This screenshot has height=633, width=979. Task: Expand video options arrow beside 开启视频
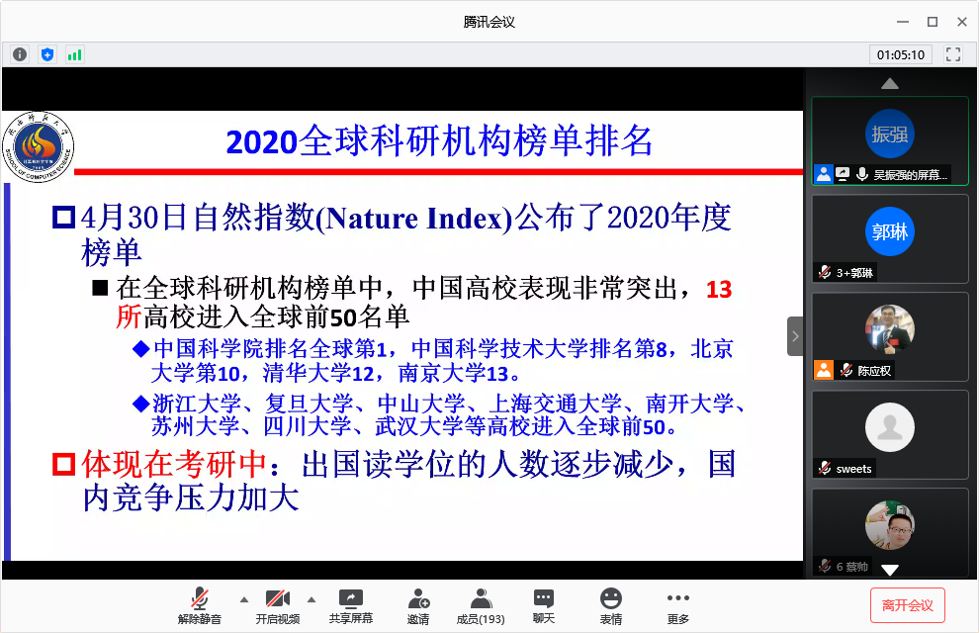click(311, 599)
